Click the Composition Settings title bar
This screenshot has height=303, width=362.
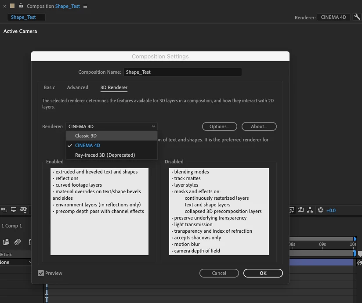[160, 56]
